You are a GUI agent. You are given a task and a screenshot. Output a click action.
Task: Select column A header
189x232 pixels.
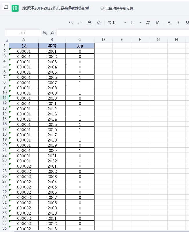[24, 40]
